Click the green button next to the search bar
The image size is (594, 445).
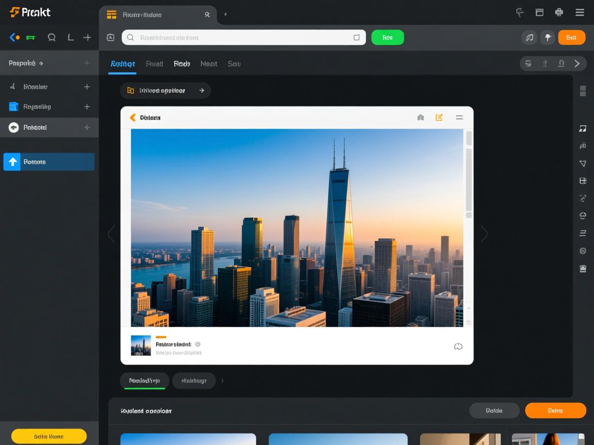tap(387, 37)
